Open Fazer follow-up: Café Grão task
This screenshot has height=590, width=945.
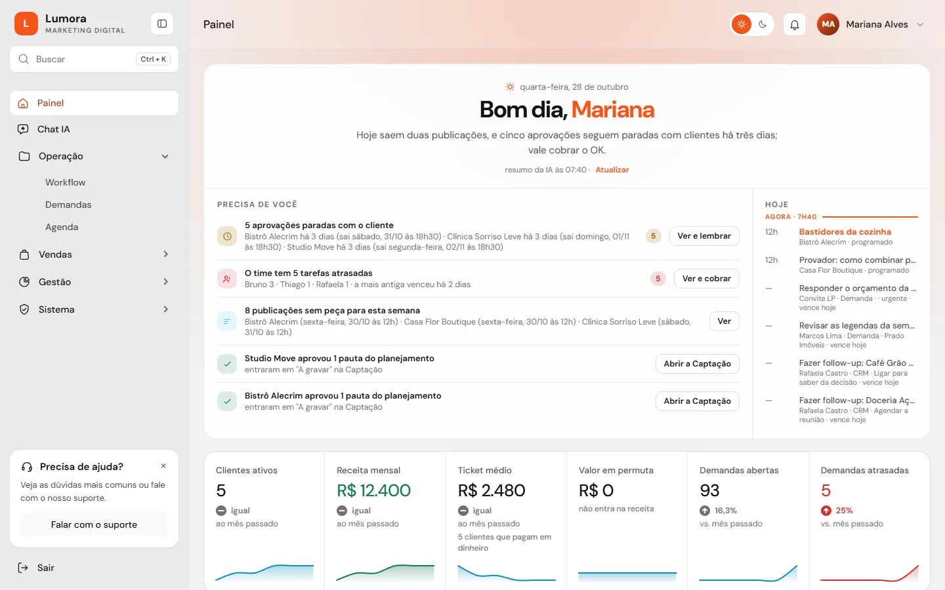pyautogui.click(x=841, y=372)
